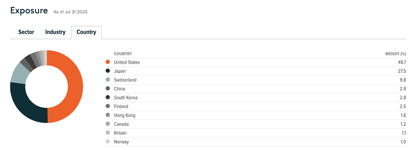Click the South Korea legend dot
The image size is (414, 150).
[x=108, y=98]
